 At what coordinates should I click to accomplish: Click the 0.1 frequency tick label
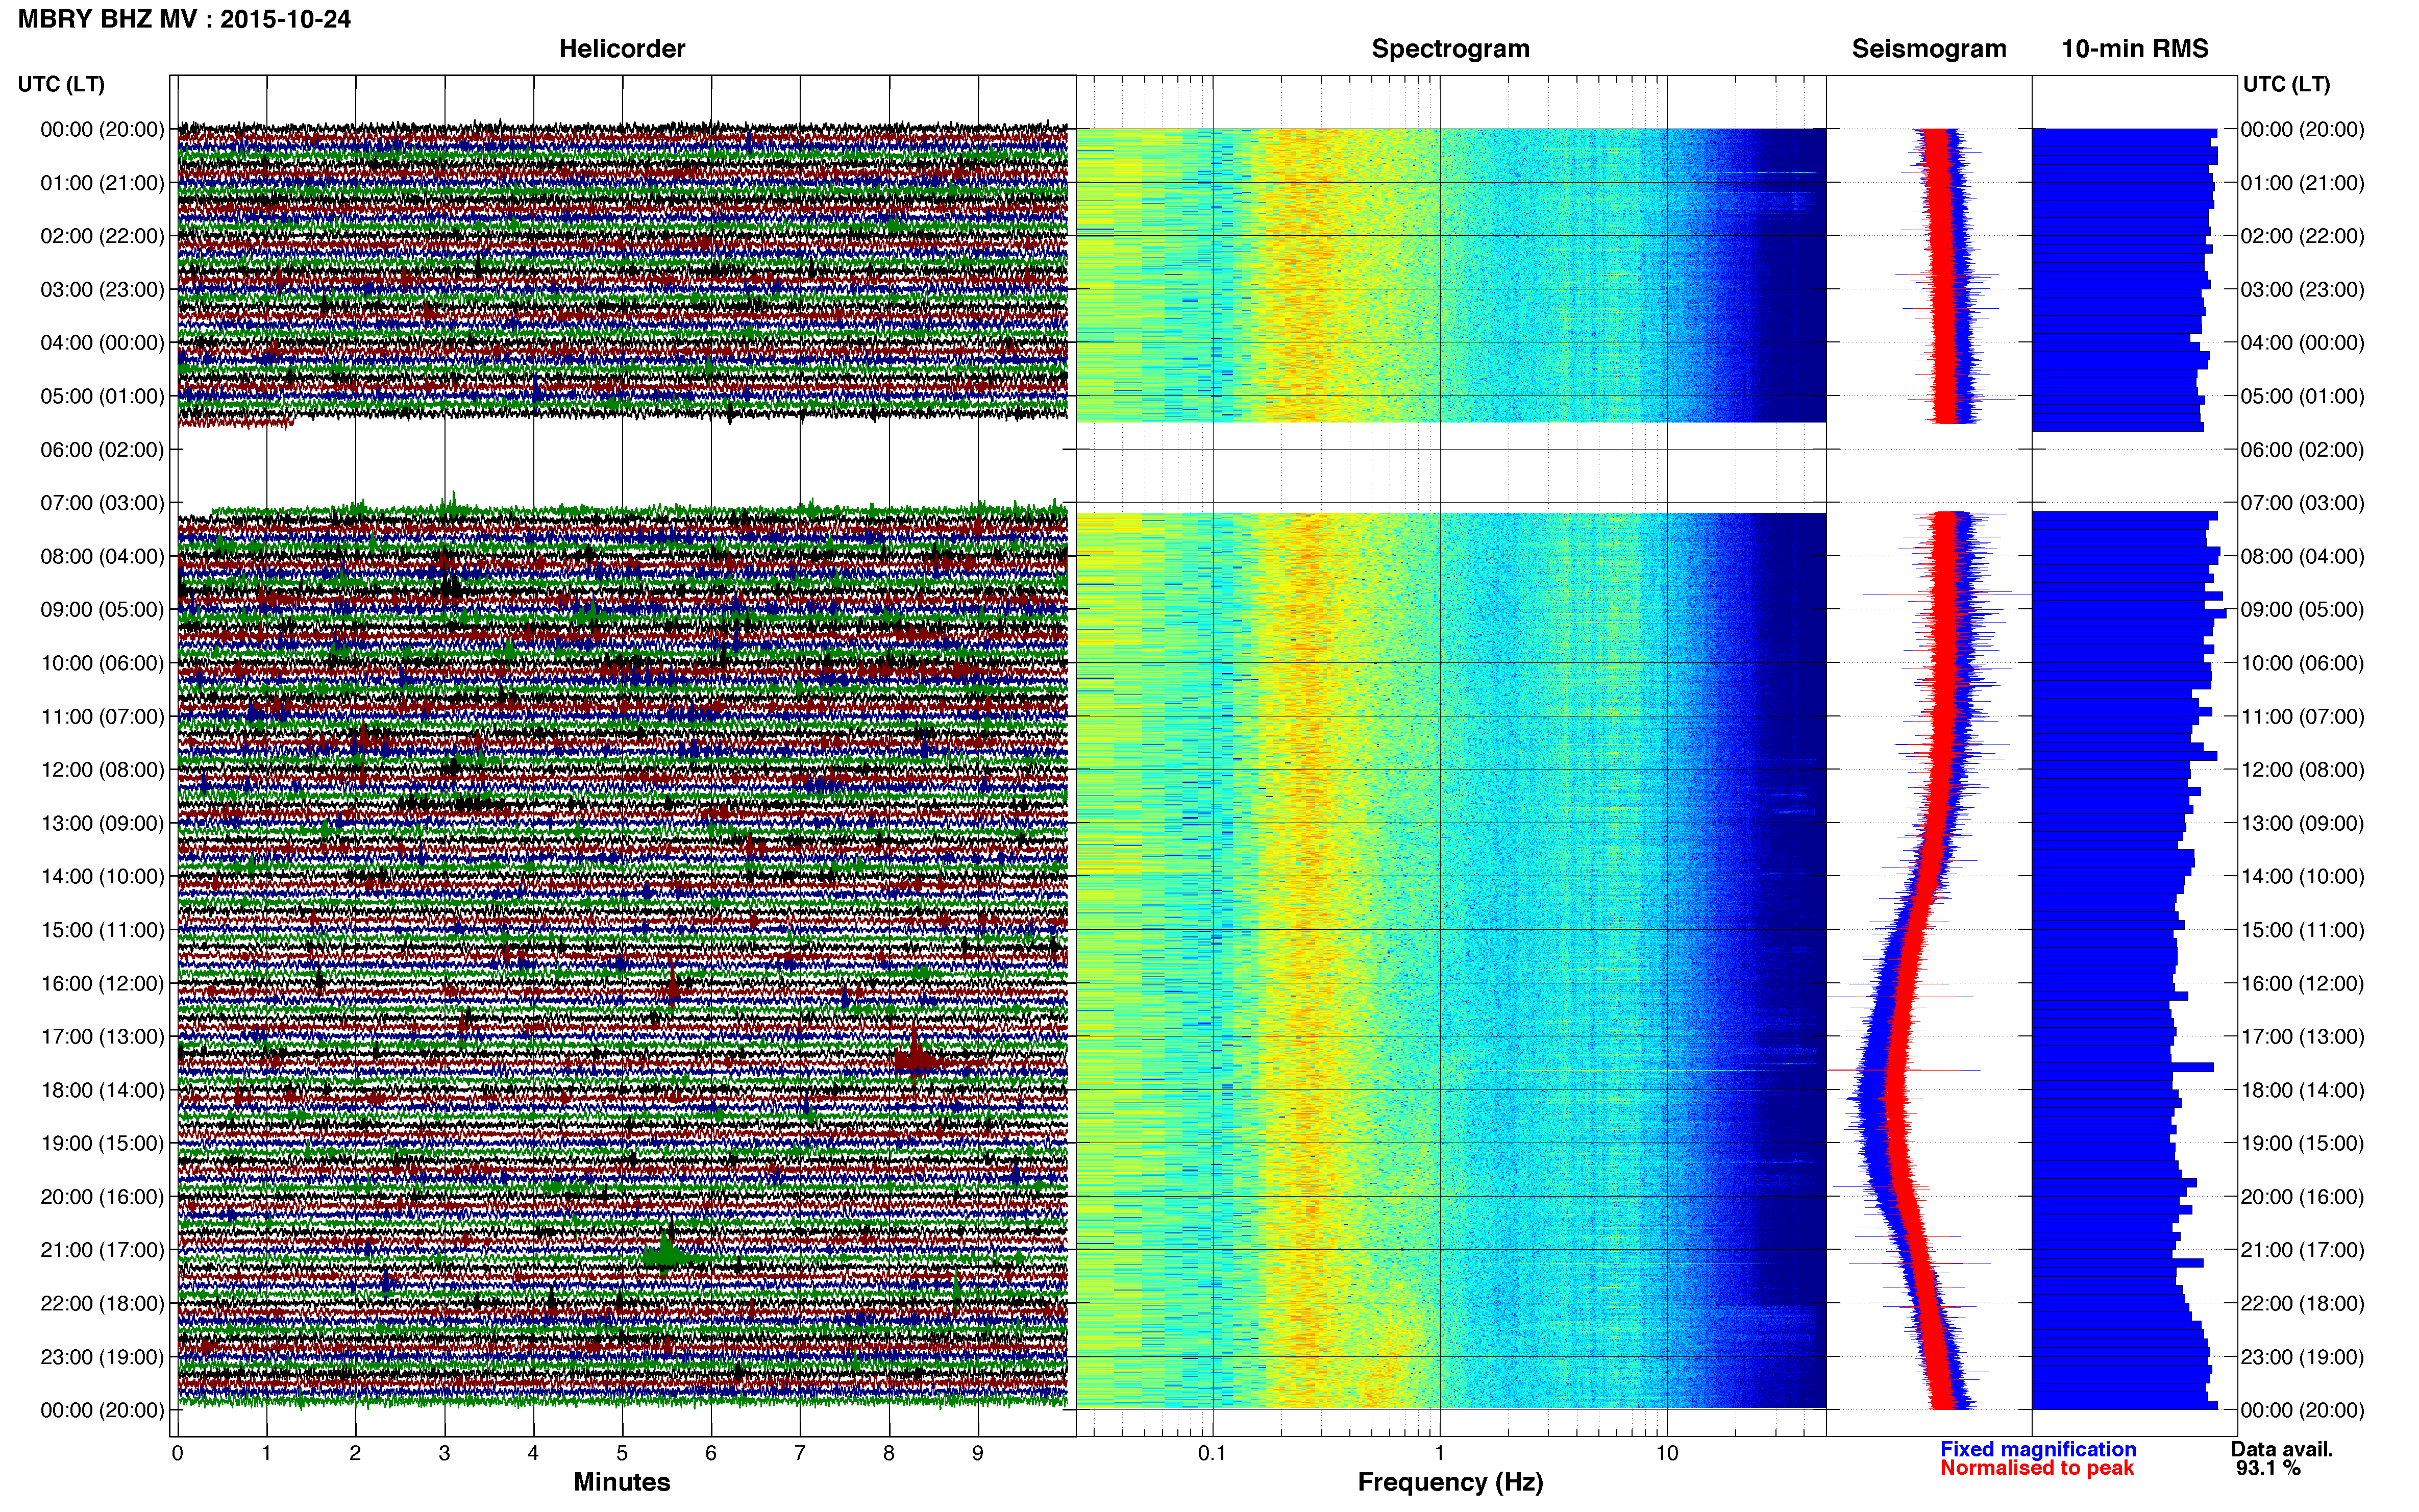1212,1453
